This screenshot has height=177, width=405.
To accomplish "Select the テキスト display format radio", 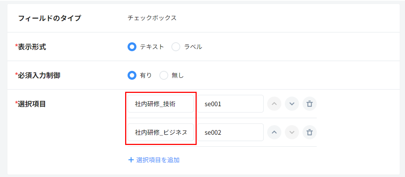I will [132, 47].
